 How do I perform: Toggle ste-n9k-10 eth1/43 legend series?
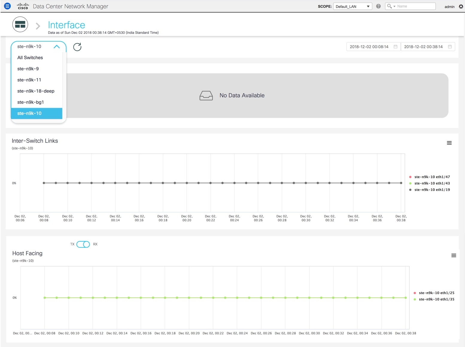point(429,183)
